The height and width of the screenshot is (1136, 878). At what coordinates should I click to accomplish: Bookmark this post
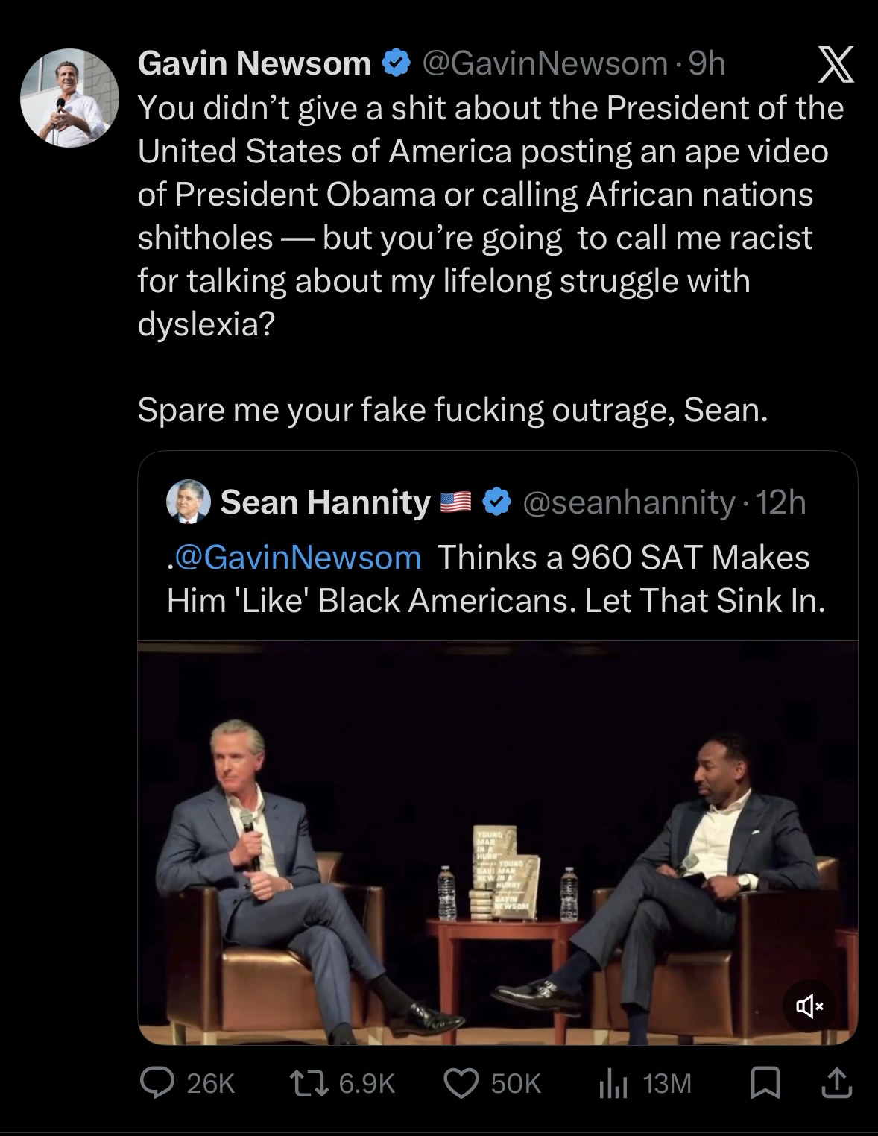click(765, 1082)
